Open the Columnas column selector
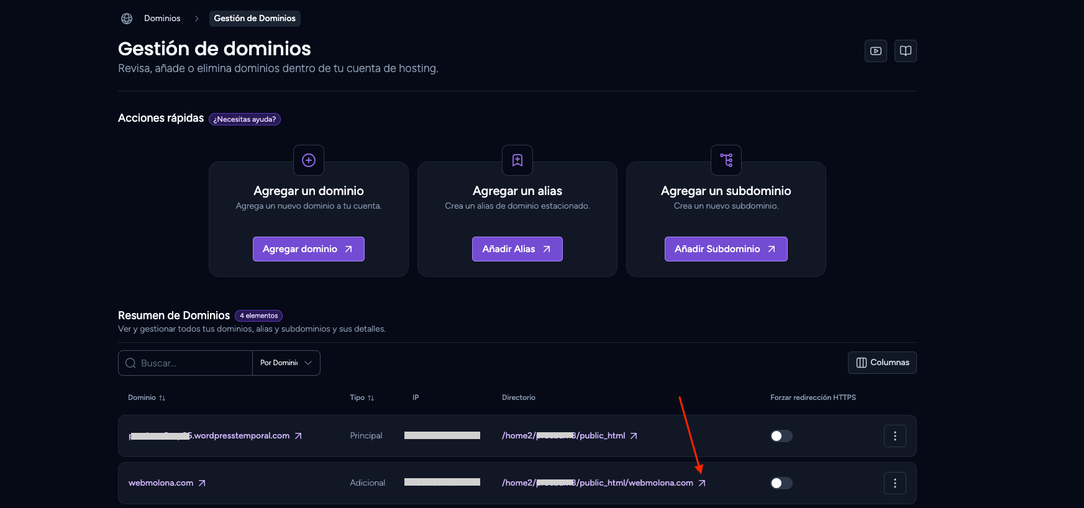 point(882,363)
